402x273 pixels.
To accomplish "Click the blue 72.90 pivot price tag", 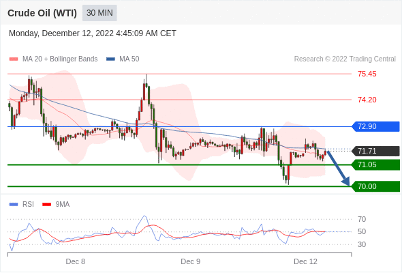I will [375, 127].
